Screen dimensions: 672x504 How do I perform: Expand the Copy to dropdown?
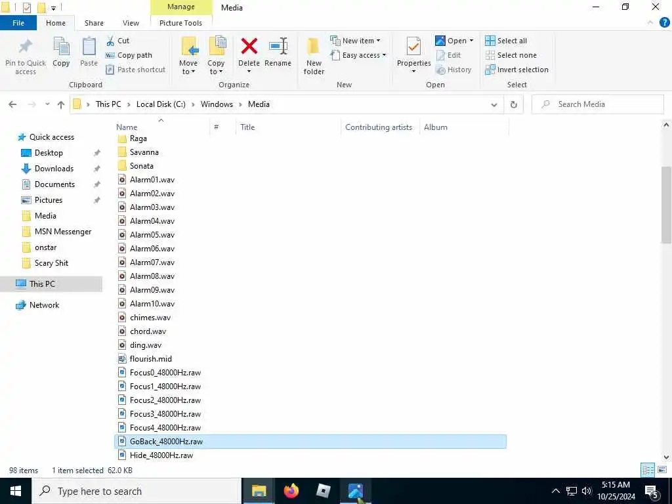click(x=215, y=68)
